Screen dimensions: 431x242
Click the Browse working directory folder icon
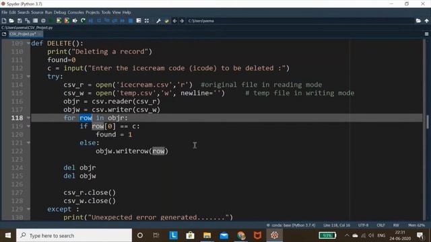(418, 21)
